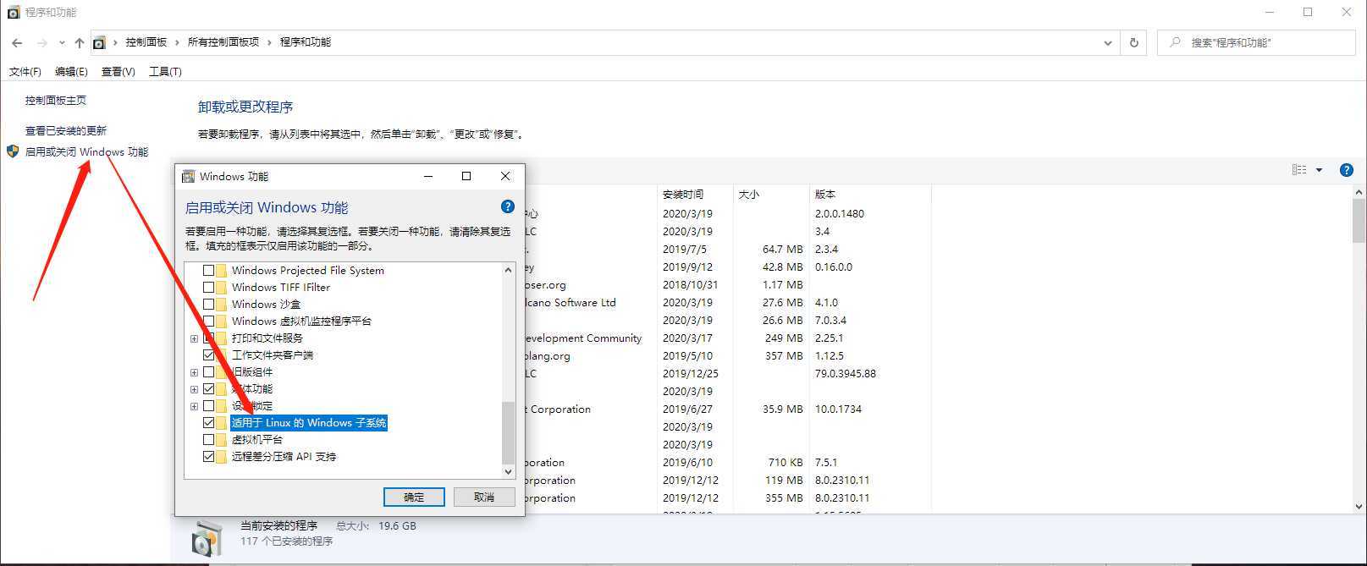Click the help icon in Windows 功能 dialog
This screenshot has width=1367, height=566.
point(508,206)
